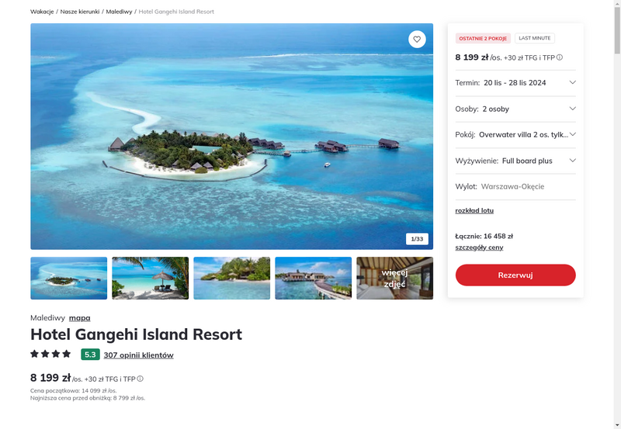The image size is (621, 429).
Task: Click the green 5.3 rating badge
Action: 90,355
